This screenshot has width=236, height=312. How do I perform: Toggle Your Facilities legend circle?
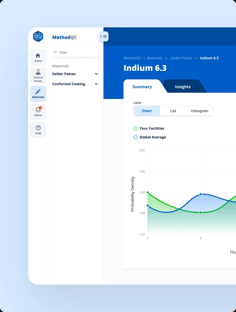136,128
